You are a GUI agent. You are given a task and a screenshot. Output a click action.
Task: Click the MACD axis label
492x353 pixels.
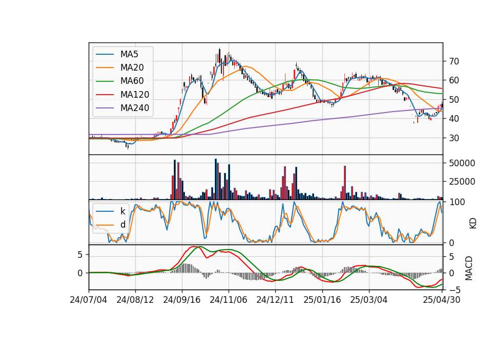coord(469,268)
